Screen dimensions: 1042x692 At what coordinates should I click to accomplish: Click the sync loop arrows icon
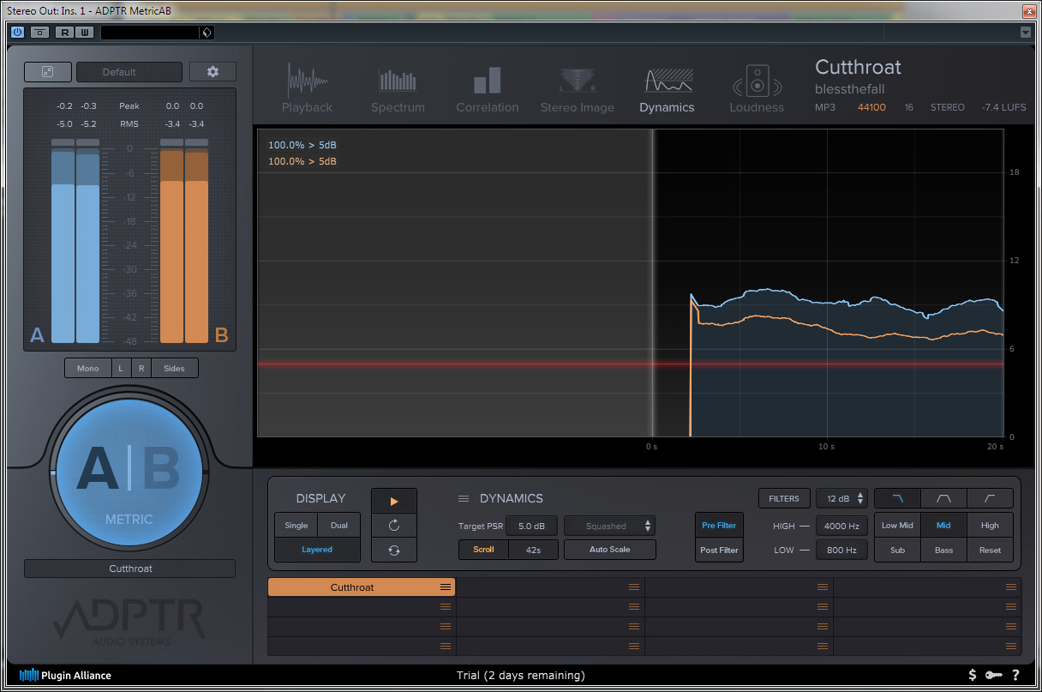pos(394,551)
